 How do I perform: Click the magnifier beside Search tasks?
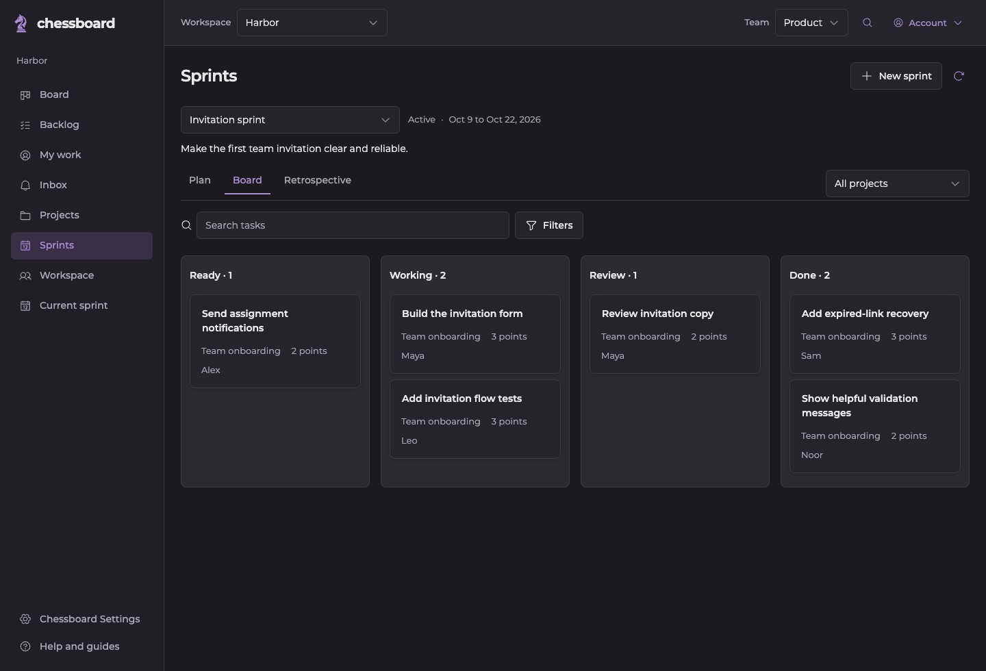pos(186,225)
